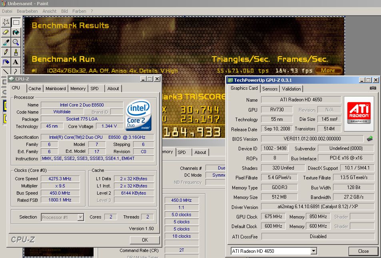Viewport: 381px width, 258px height.
Task: Open the Farben menu
Action: tap(79, 11)
